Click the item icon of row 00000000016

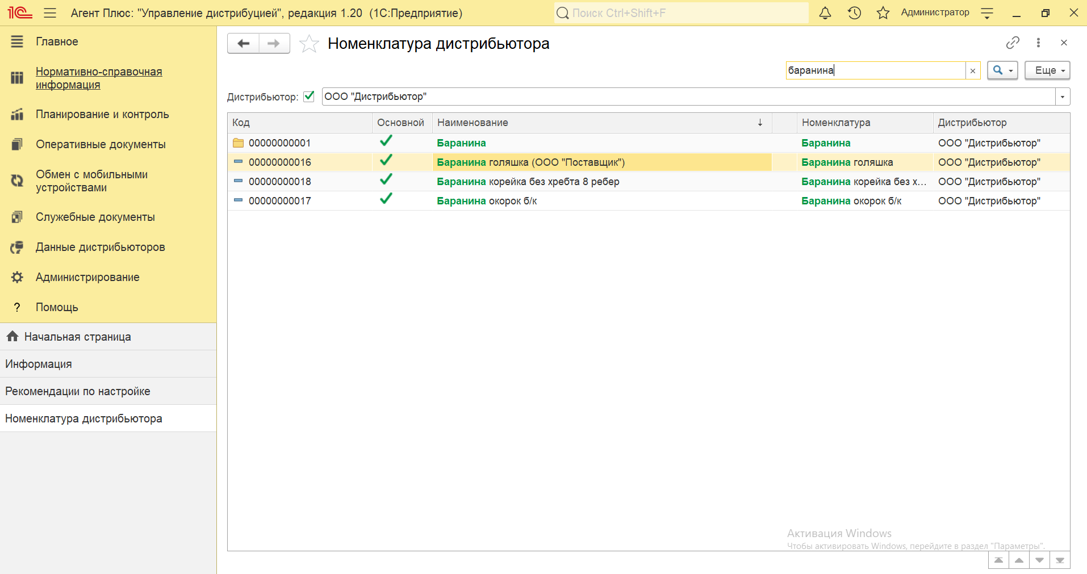(x=238, y=162)
